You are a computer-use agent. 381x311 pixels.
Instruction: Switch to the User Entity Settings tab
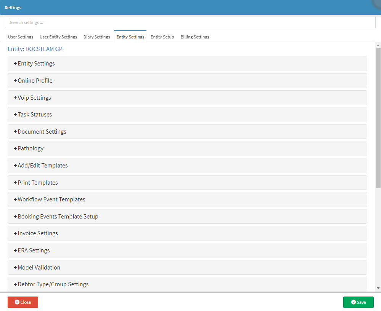tap(58, 37)
